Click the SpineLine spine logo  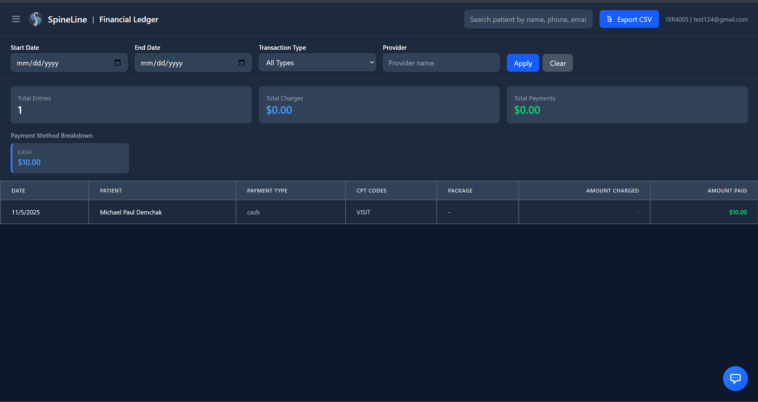click(x=36, y=19)
